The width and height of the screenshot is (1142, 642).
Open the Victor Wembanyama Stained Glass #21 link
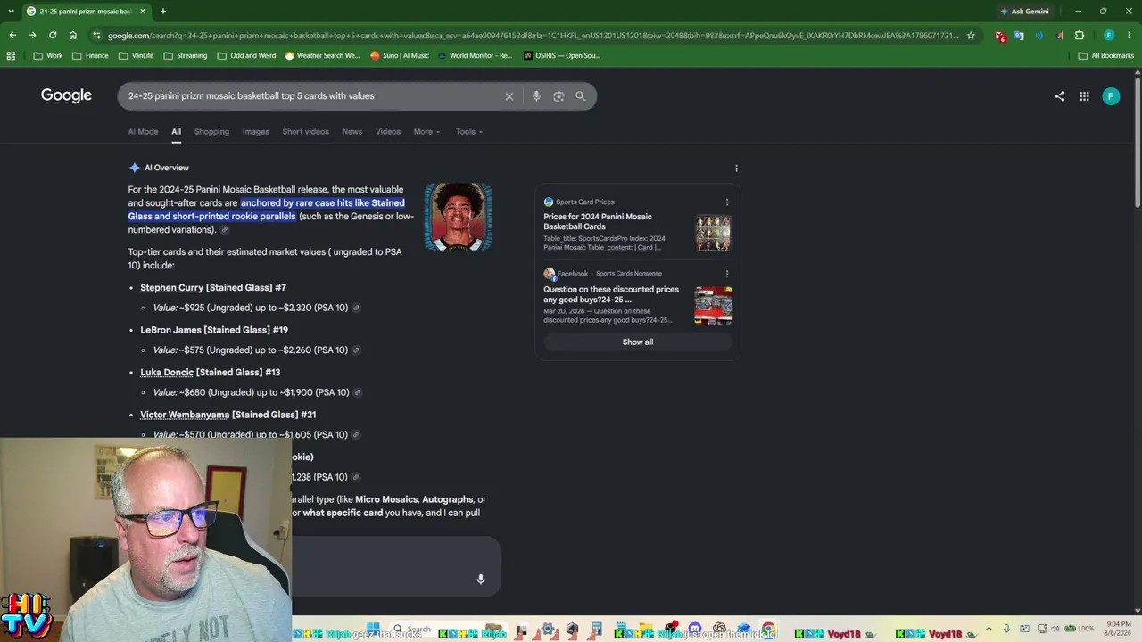point(228,415)
